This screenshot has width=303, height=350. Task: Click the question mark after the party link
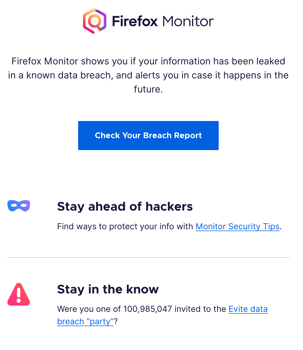point(116,321)
